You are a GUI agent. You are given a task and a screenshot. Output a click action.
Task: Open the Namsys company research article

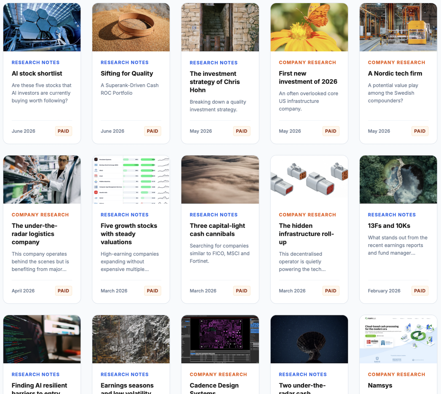coord(380,385)
